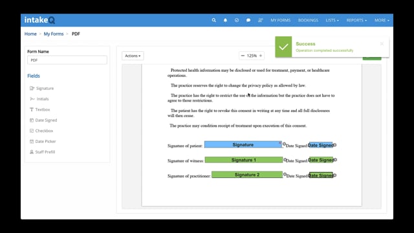Image resolution: width=414 pixels, height=233 pixels.
Task: Click the My Forms breadcrumb link
Action: click(x=54, y=34)
